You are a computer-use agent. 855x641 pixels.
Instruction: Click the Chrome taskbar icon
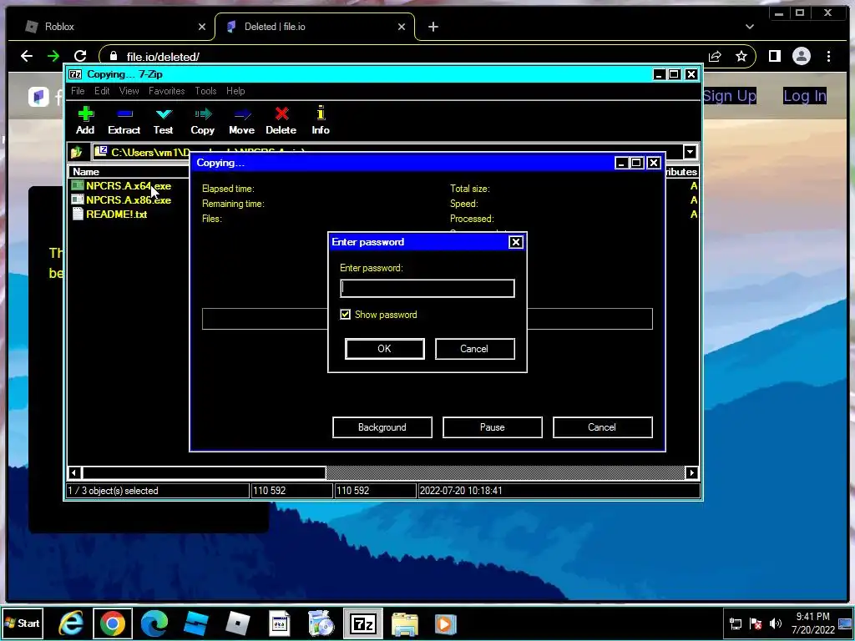[113, 623]
